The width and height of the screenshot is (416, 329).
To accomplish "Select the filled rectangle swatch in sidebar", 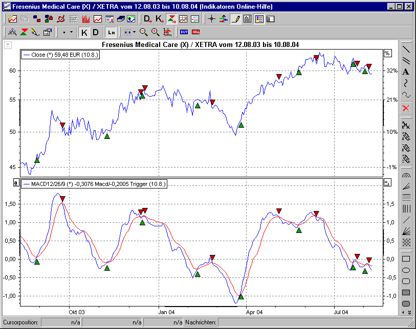I will [406, 292].
